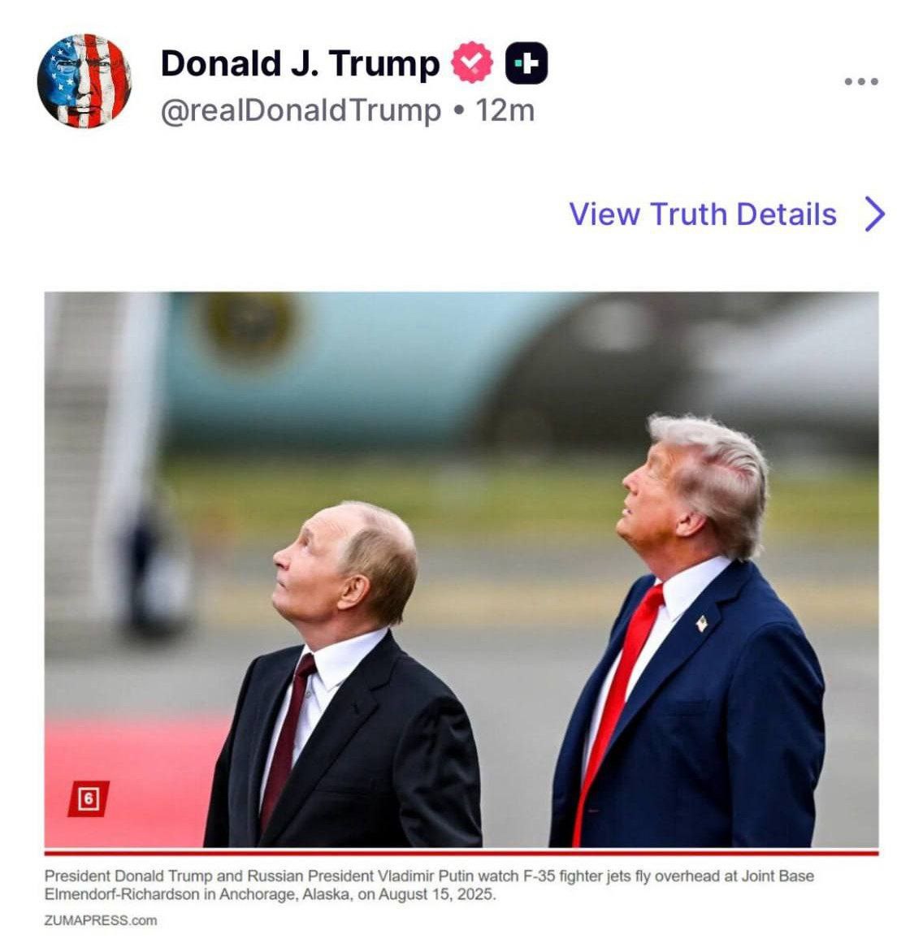Image resolution: width=923 pixels, height=943 pixels.
Task: Click the flag lapel pin on the navy suit
Action: tap(701, 624)
